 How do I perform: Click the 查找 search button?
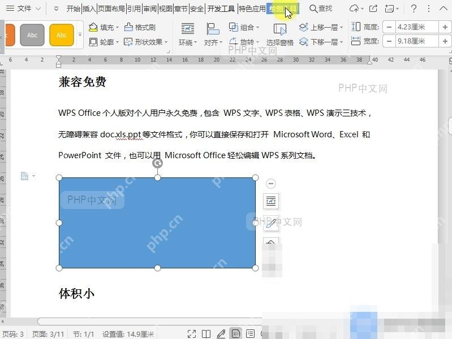point(321,8)
